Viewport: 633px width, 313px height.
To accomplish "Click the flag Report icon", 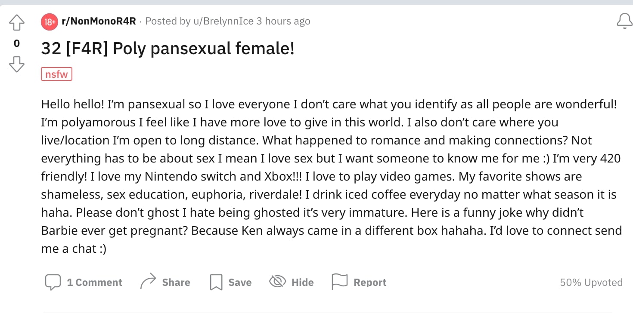I will tap(339, 282).
